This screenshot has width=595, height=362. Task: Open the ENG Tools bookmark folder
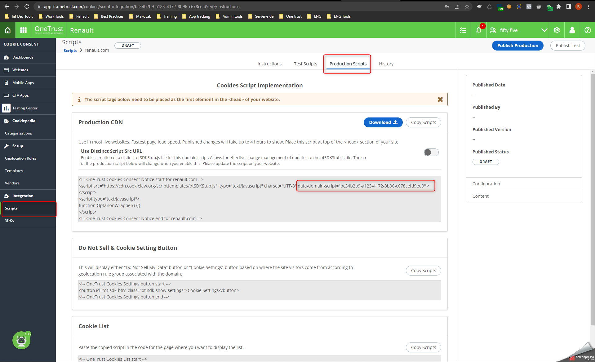click(x=339, y=16)
